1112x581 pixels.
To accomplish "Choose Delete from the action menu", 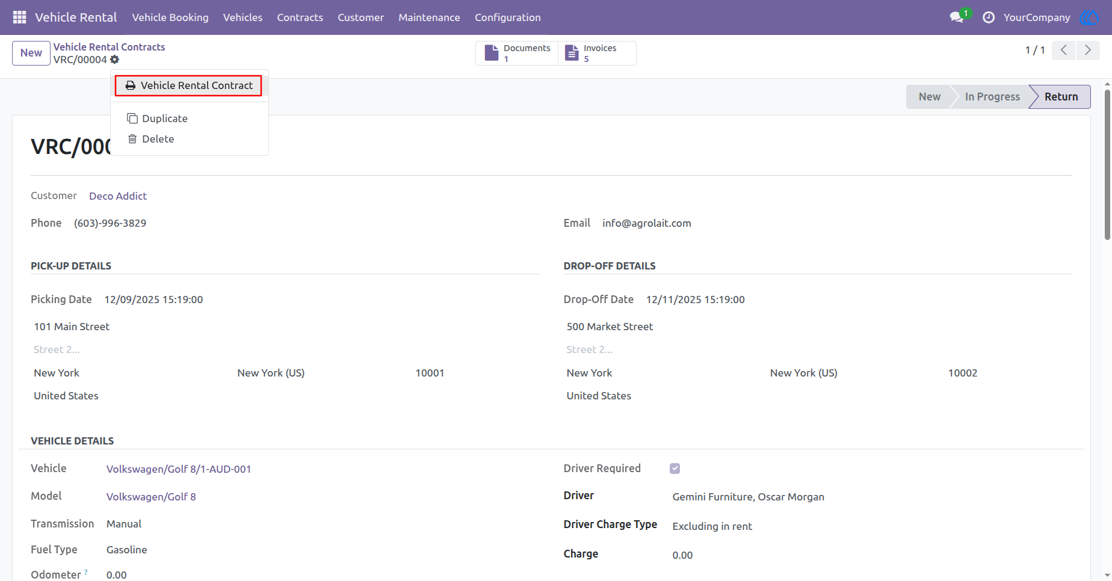I will [151, 139].
